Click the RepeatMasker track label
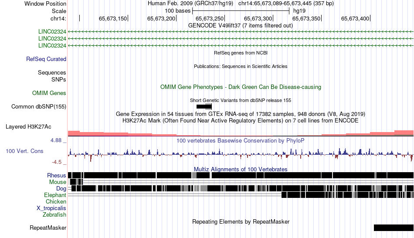 [48, 228]
